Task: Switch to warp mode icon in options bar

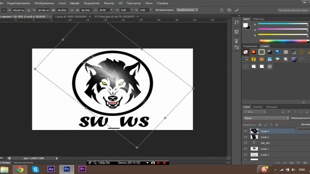Action: (222, 10)
